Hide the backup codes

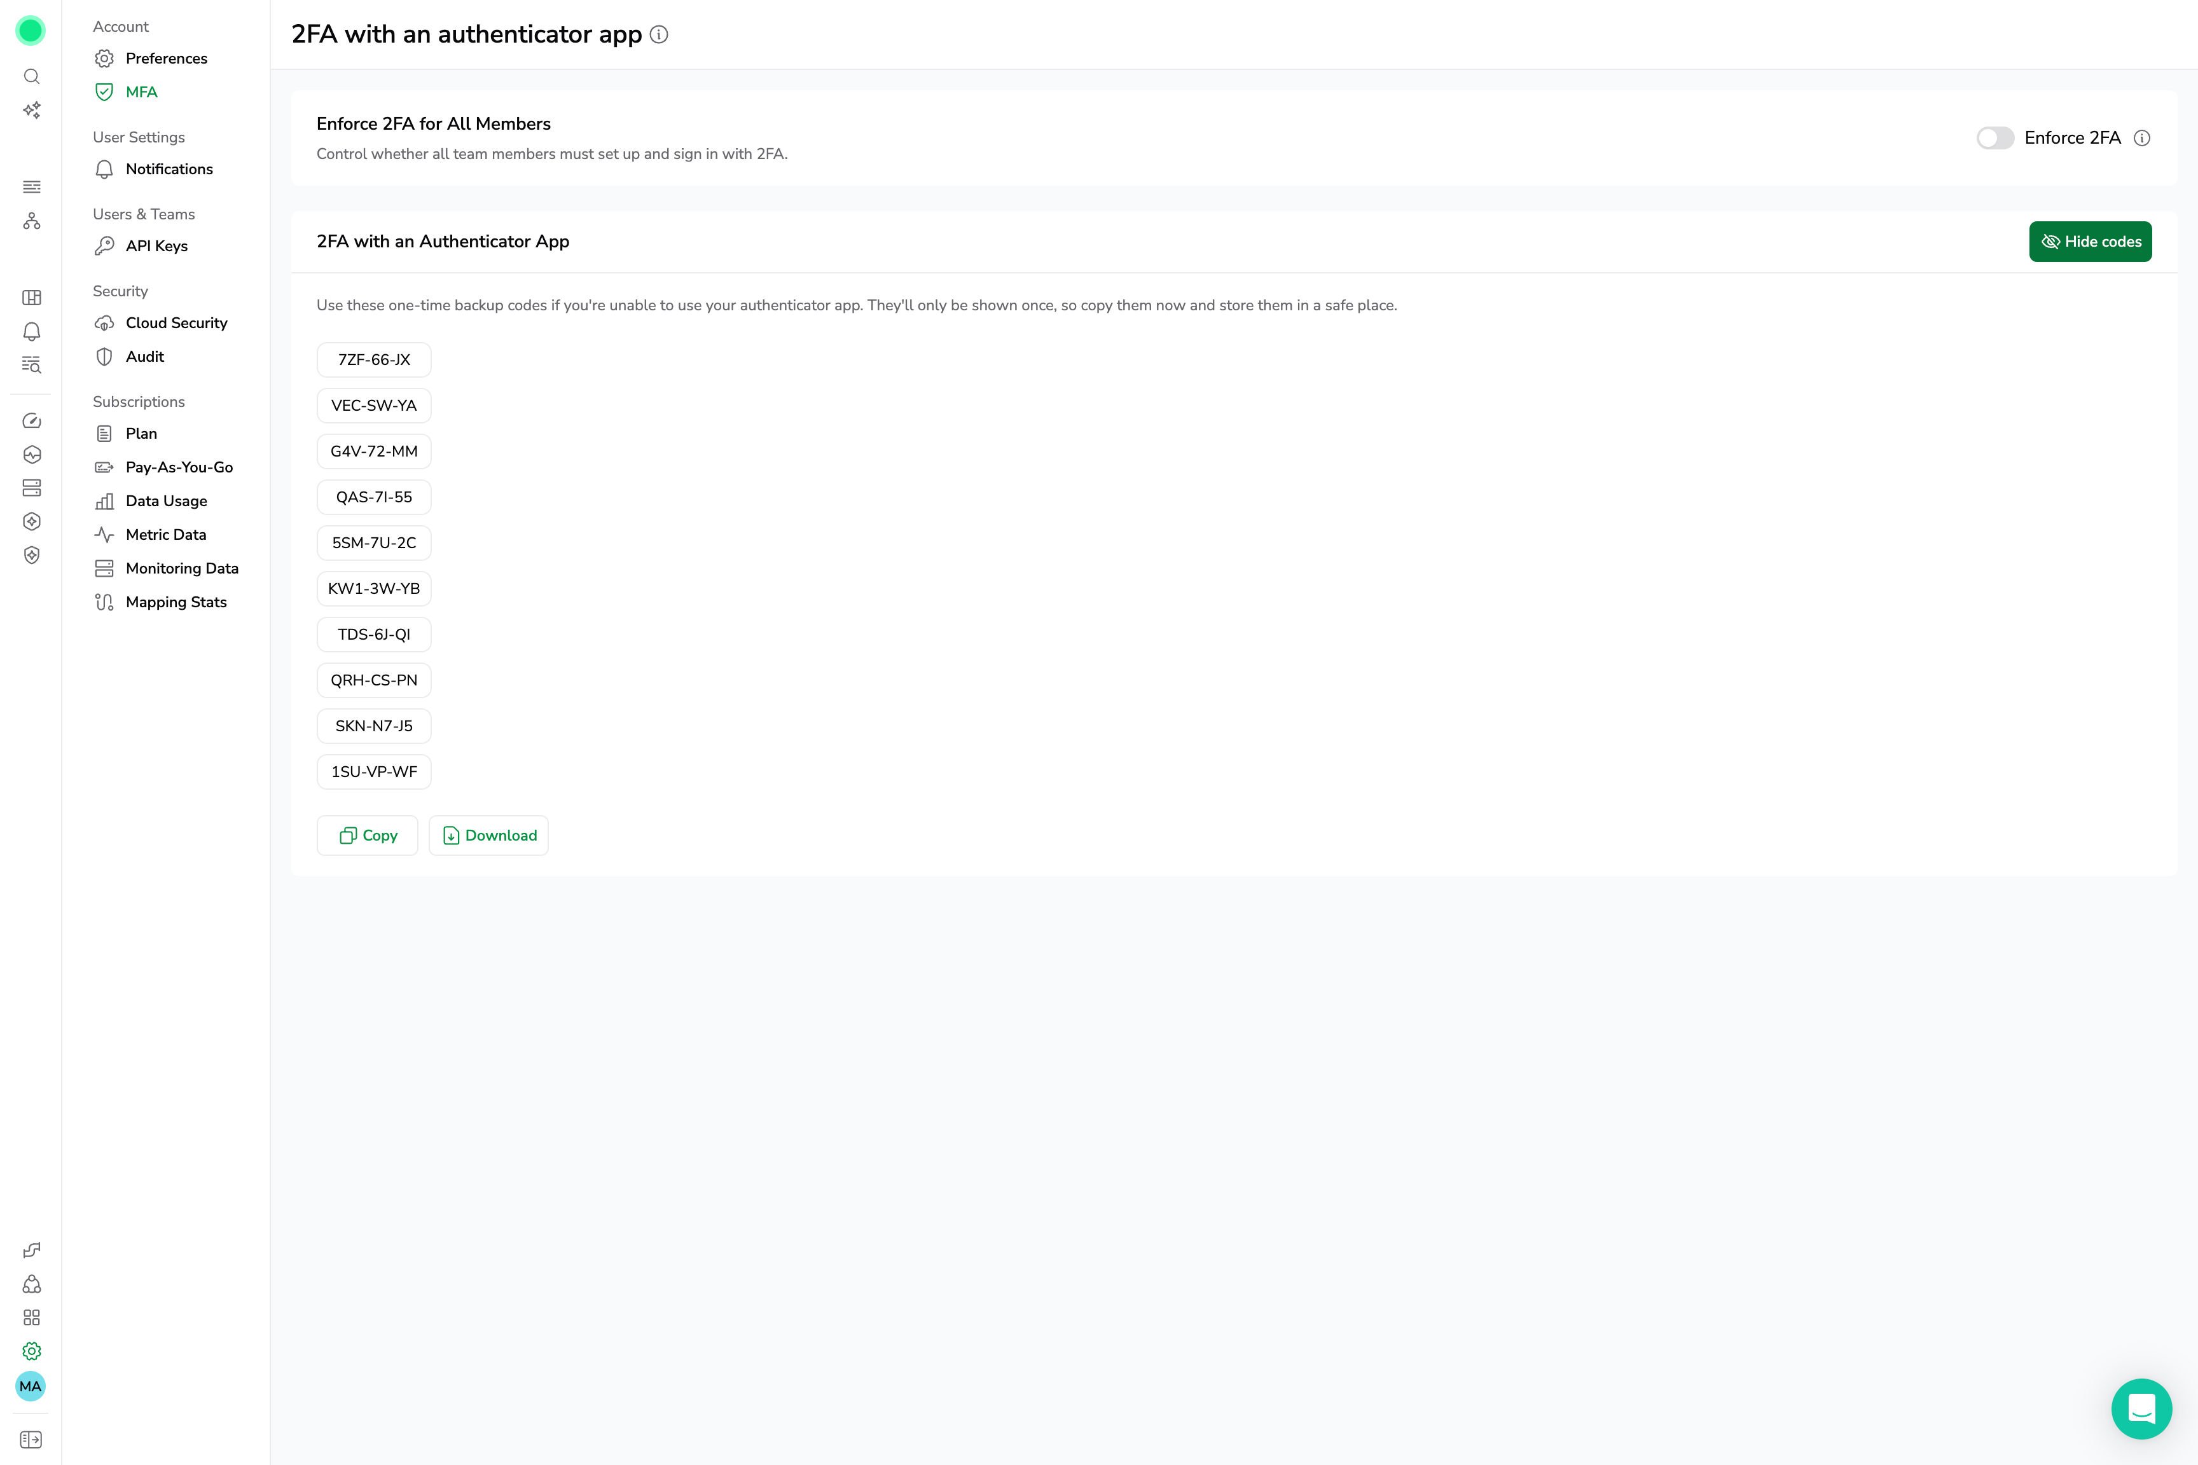(x=2090, y=242)
